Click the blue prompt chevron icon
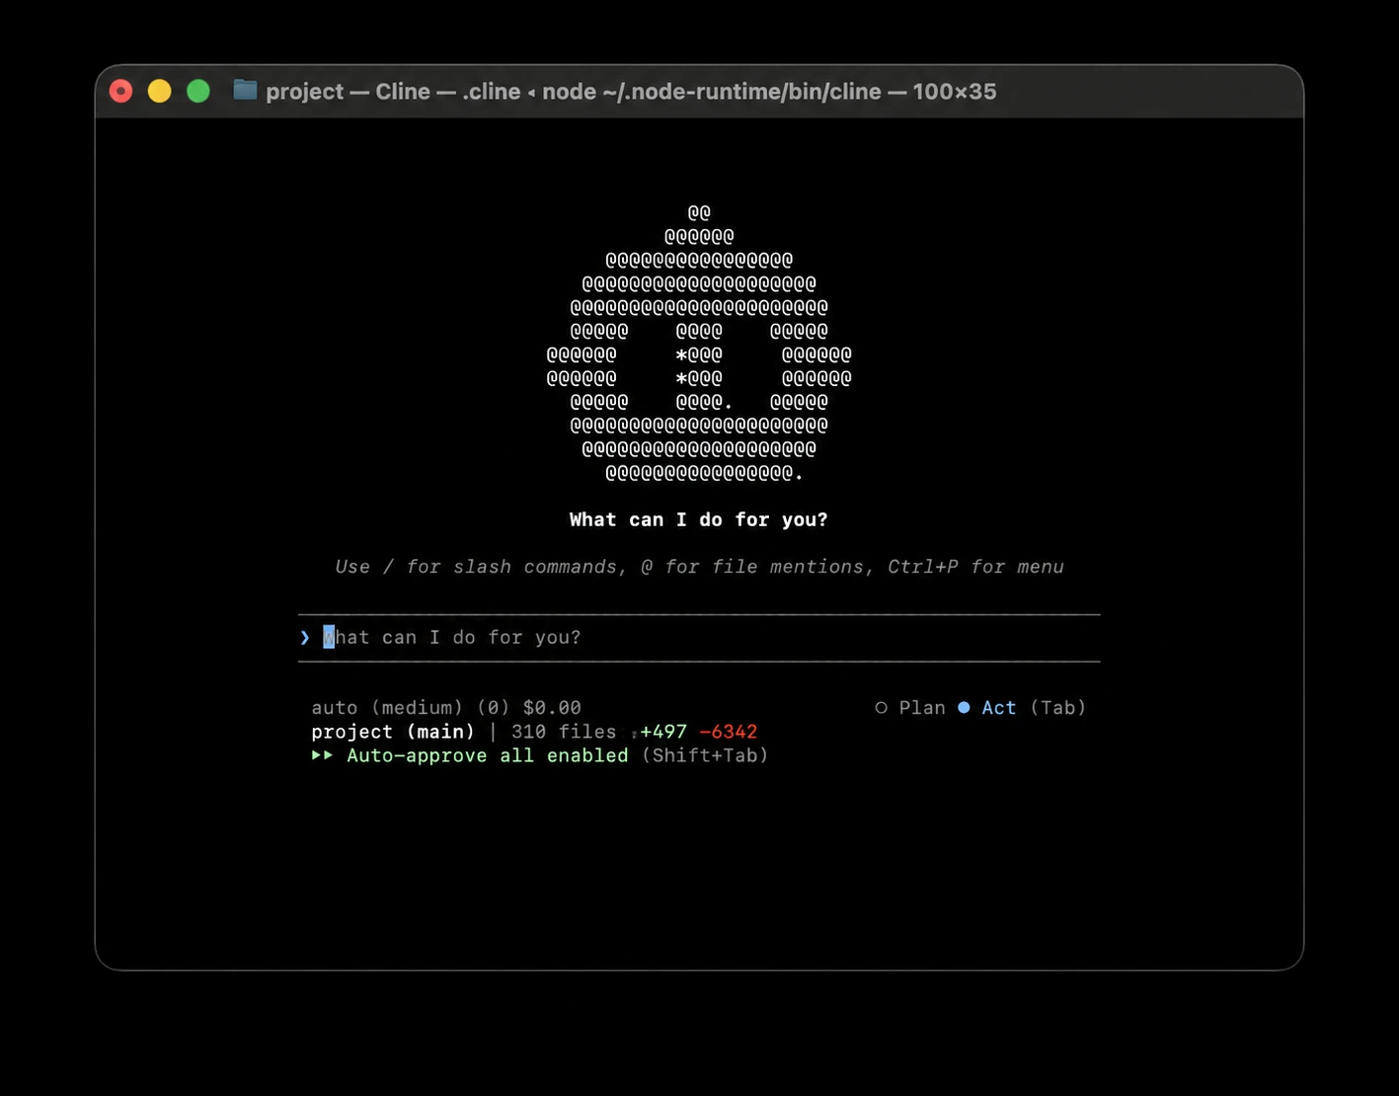The height and width of the screenshot is (1096, 1399). coord(305,638)
